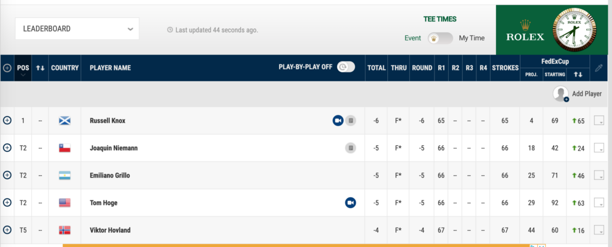Viewport: 612px width, 247px height.
Task: Click the Add Player avatar icon
Action: 561,94
